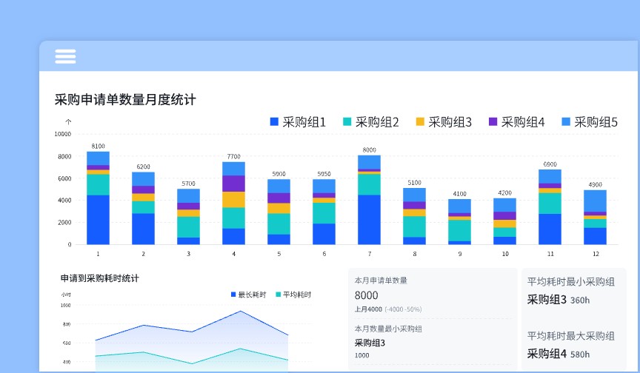The image size is (640, 373).
Task: Click the month 11 stacked bar
Action: tap(550, 207)
